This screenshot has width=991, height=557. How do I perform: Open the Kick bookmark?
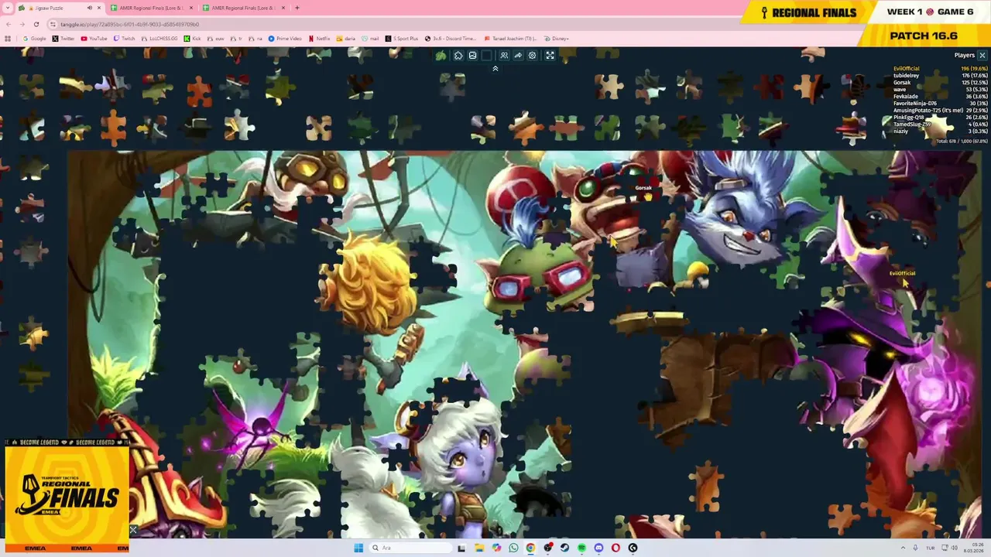192,39
